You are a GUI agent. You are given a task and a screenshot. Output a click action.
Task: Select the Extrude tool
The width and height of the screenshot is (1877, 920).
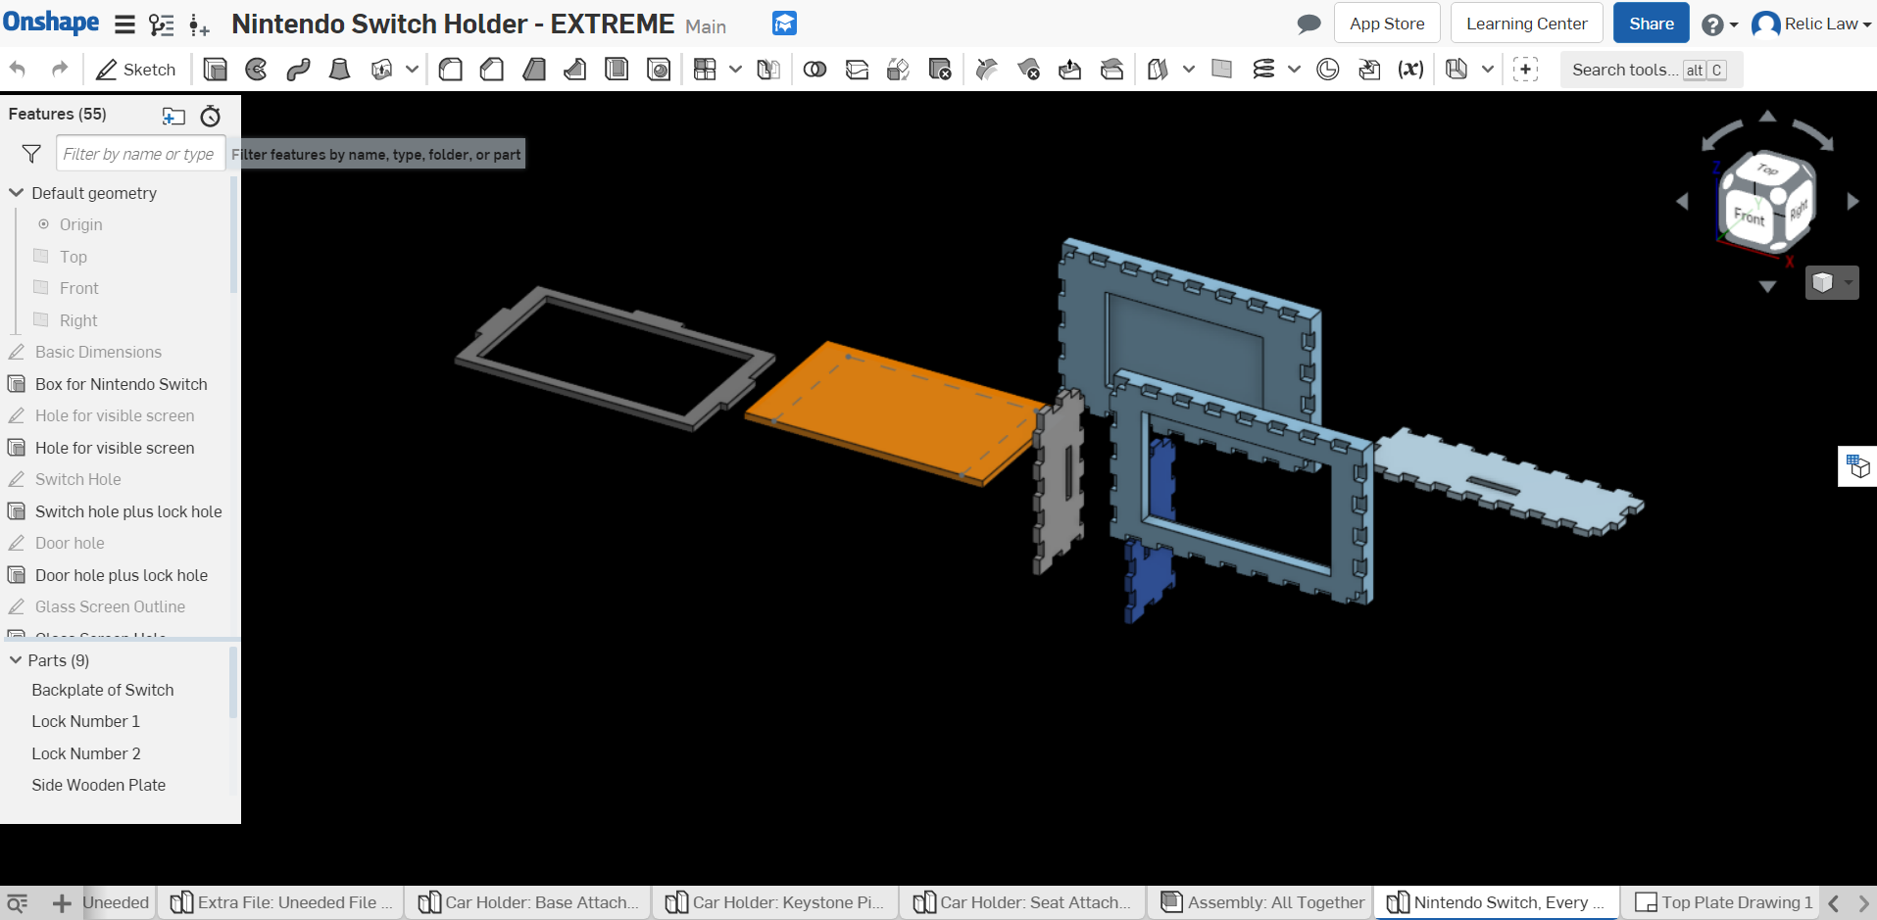[215, 70]
